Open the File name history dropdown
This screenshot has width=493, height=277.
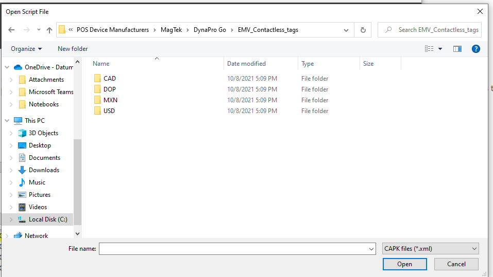point(372,249)
